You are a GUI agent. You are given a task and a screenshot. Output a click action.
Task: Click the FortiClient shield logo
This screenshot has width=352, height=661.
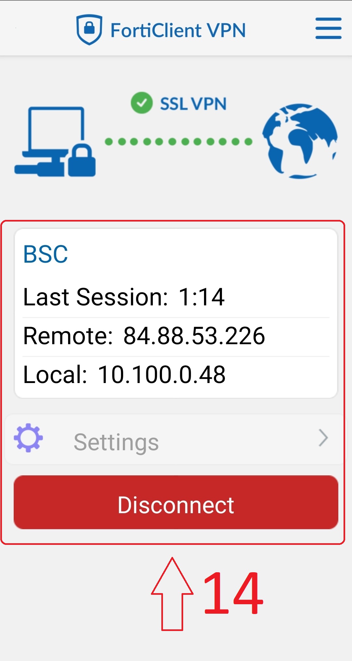(x=89, y=29)
